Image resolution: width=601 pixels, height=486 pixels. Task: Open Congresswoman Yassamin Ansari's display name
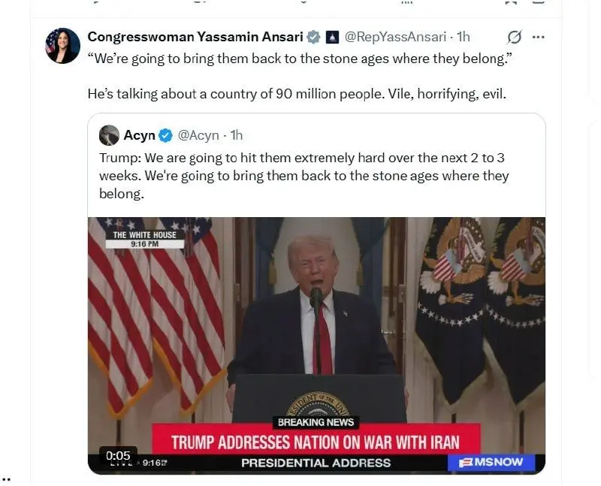[x=195, y=37]
